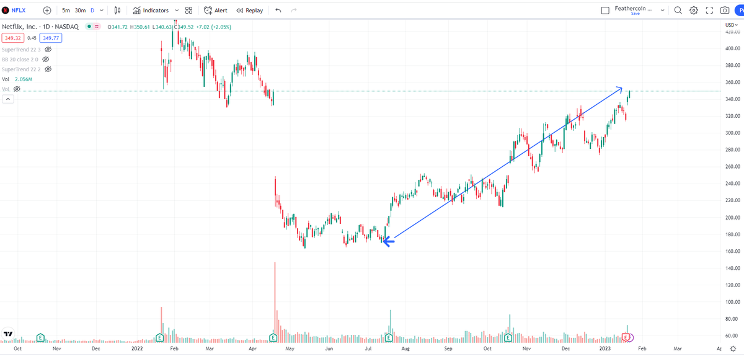Expand the layout name dropdown arrow
Screen dimensions: 744x356
coord(662,11)
